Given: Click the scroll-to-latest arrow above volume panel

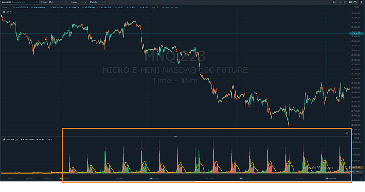Looking at the screenshot, I should [346, 133].
